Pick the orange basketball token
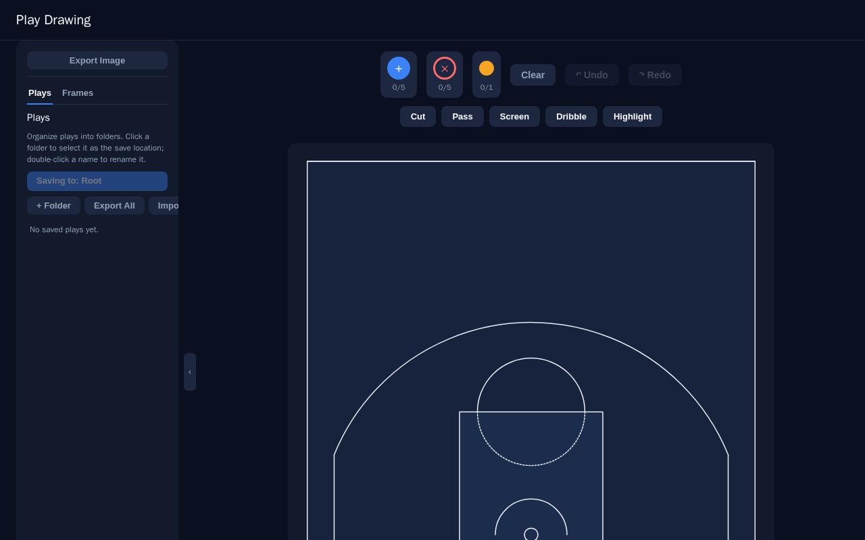This screenshot has width=865, height=540. coord(487,68)
